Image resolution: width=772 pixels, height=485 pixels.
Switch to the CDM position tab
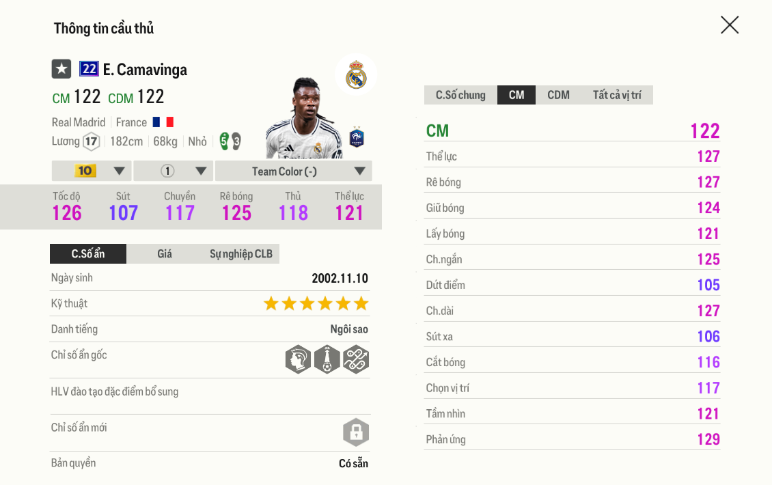point(557,95)
